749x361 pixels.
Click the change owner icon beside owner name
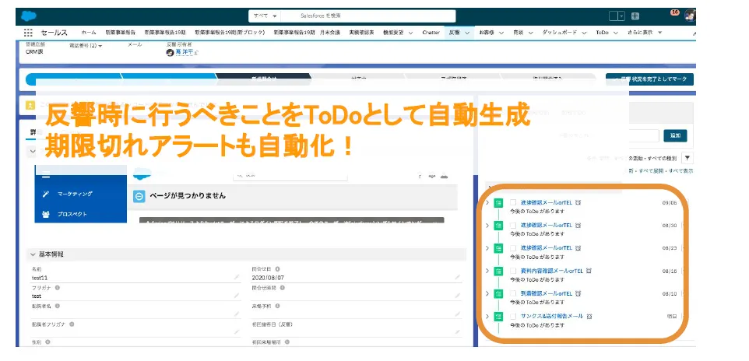click(196, 53)
